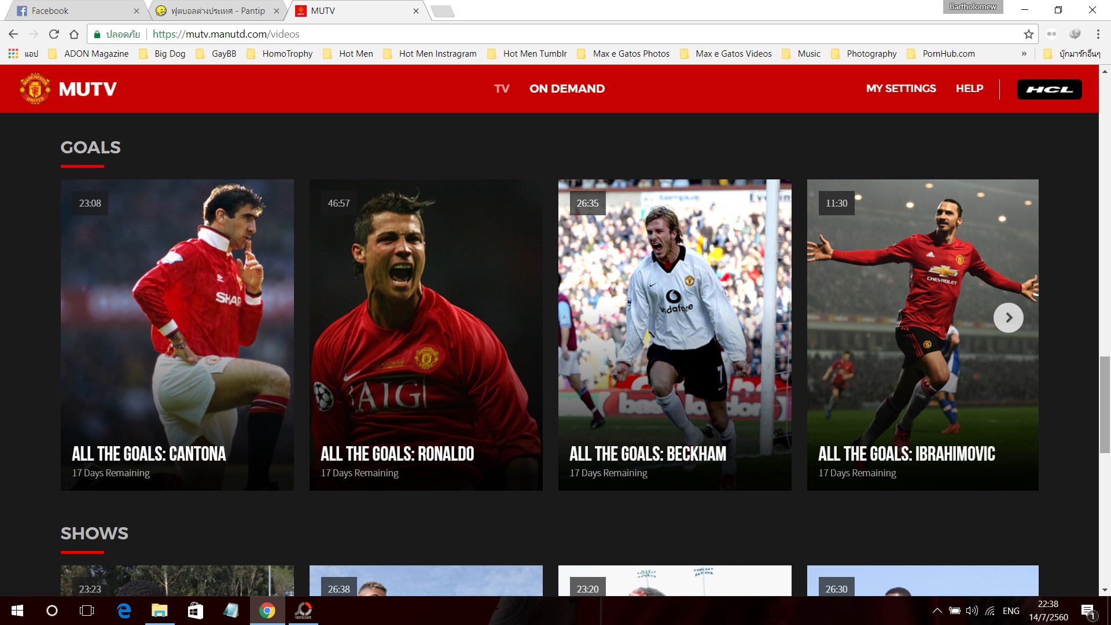Advance Goals carousel with next arrow
This screenshot has width=1111, height=625.
(x=1008, y=318)
